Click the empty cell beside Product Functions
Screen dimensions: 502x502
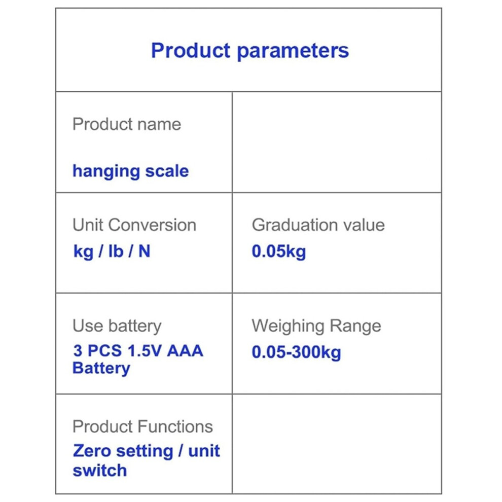pos(337,444)
